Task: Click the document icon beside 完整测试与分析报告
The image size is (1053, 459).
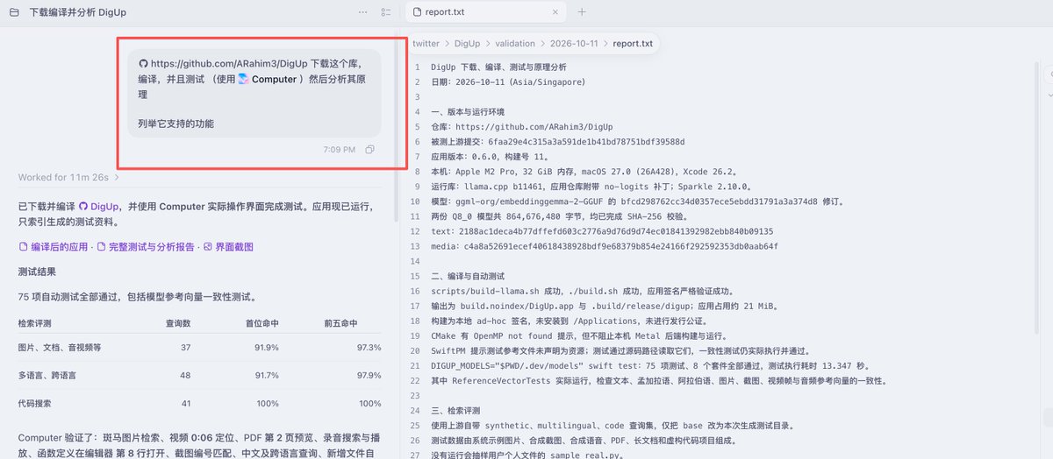Action: click(x=101, y=247)
